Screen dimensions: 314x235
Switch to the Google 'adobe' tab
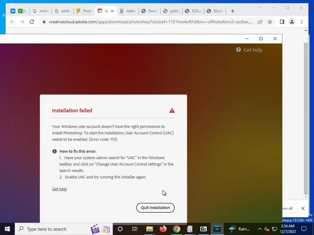(63, 11)
